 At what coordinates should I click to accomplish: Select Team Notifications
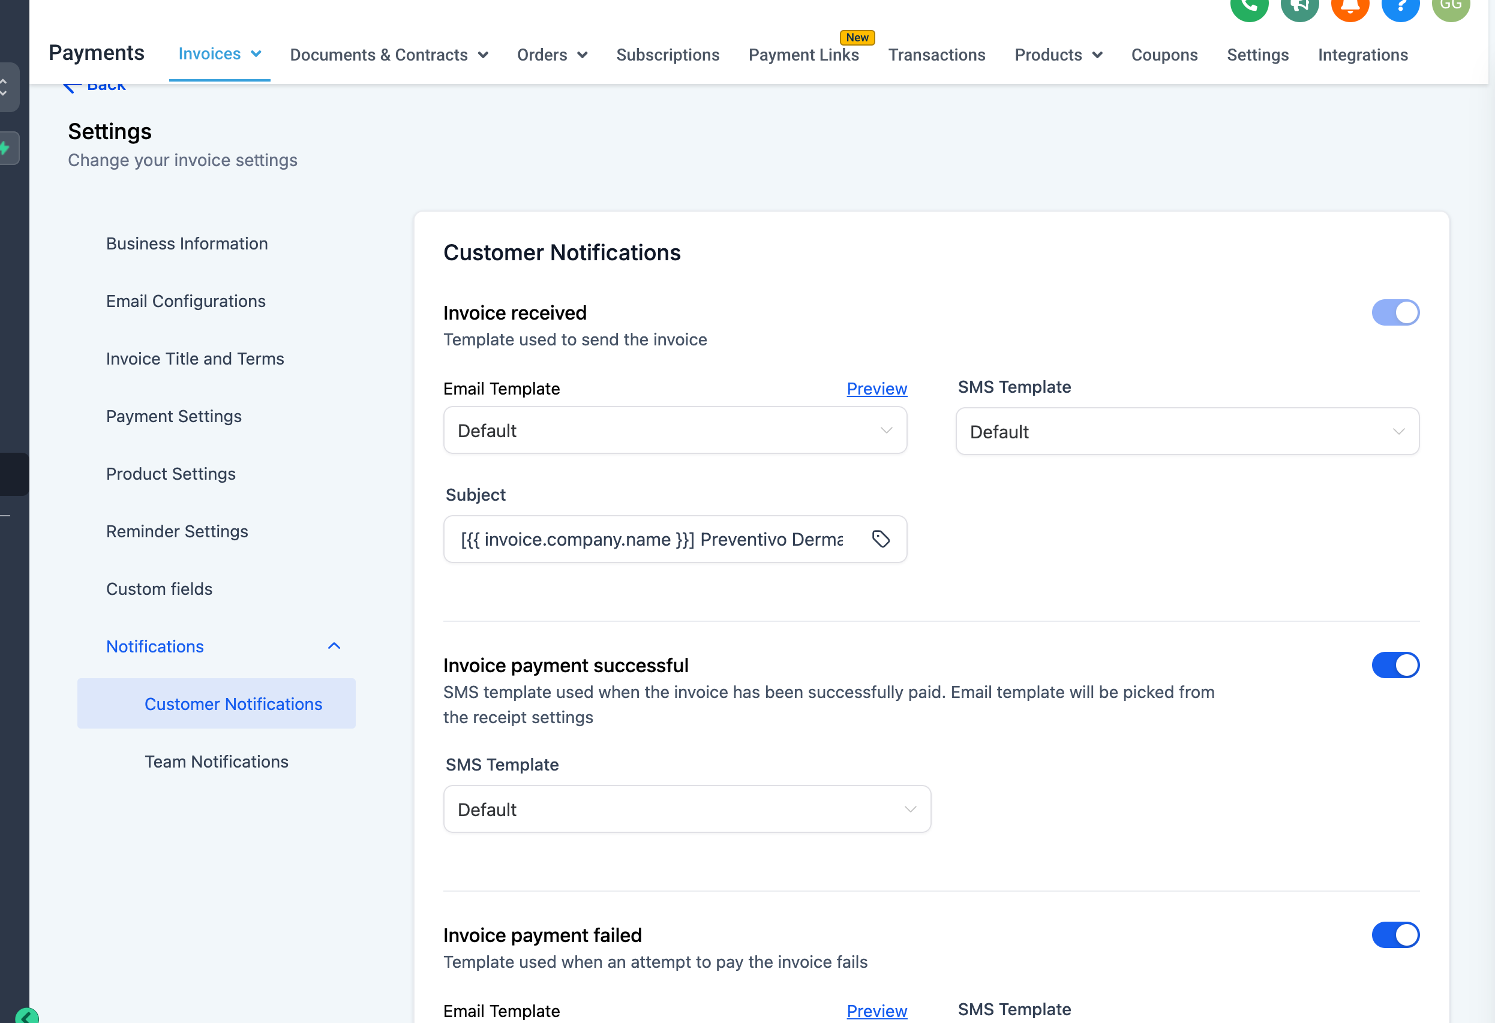point(216,762)
